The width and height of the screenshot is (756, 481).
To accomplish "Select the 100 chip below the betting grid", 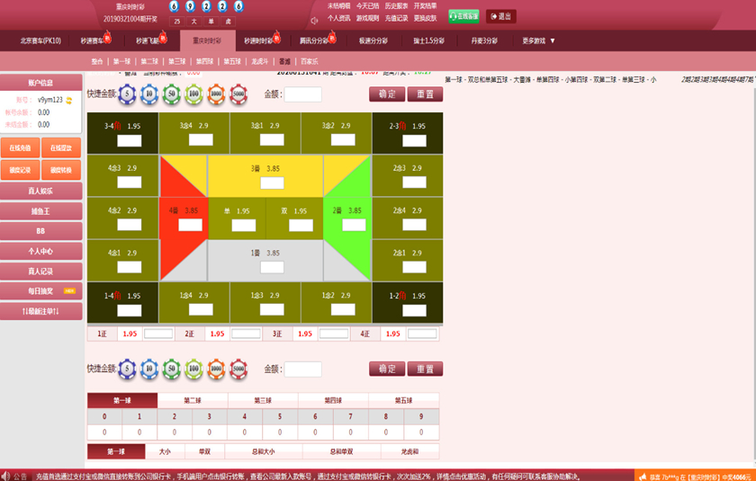I will [193, 368].
